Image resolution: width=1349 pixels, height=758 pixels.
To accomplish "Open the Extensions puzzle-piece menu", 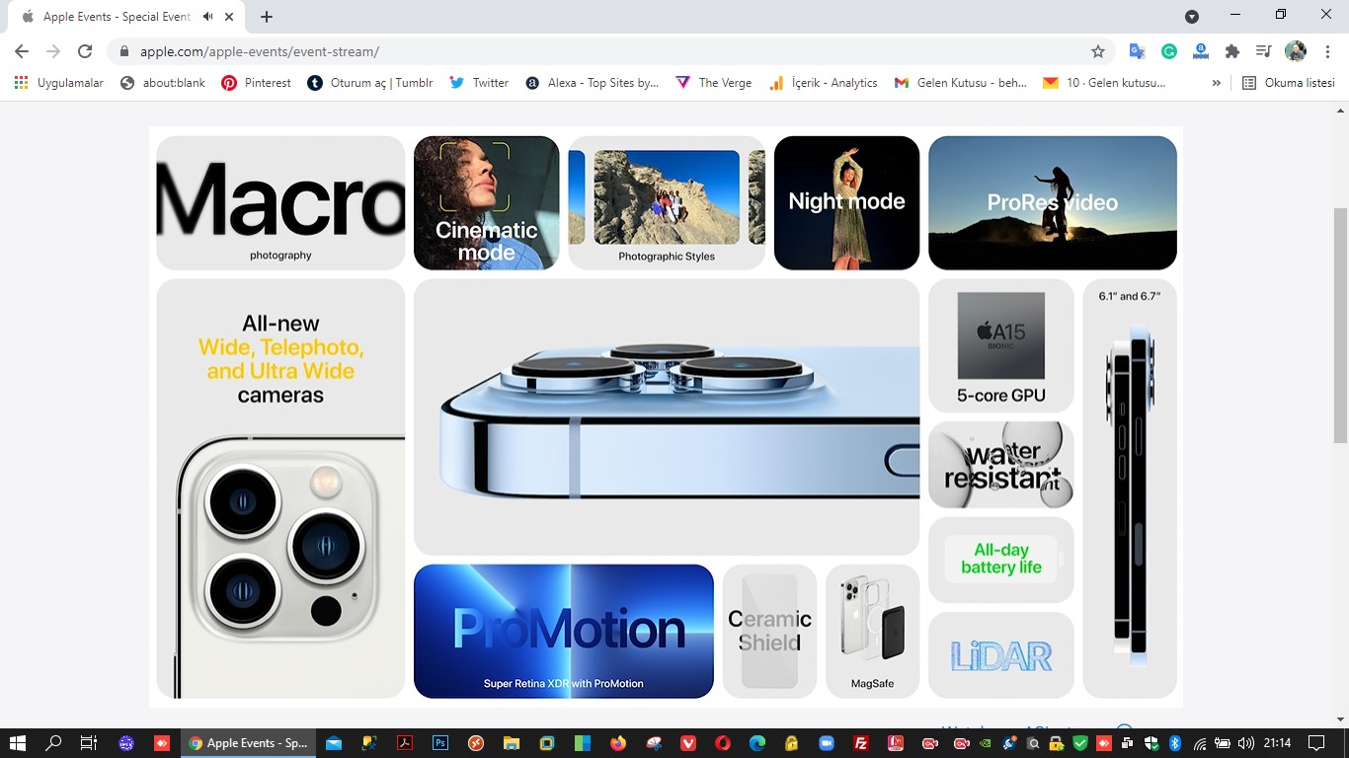I will pos(1232,51).
